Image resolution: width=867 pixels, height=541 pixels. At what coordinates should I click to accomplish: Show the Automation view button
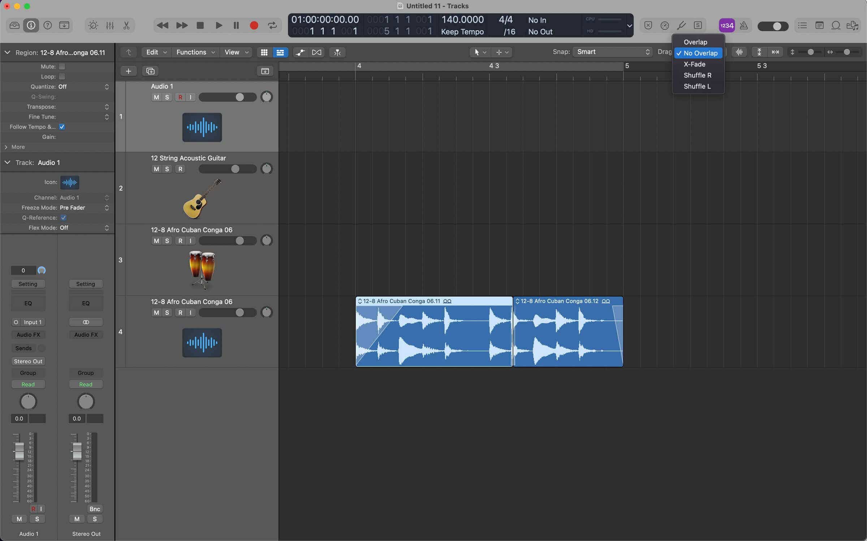click(x=300, y=52)
